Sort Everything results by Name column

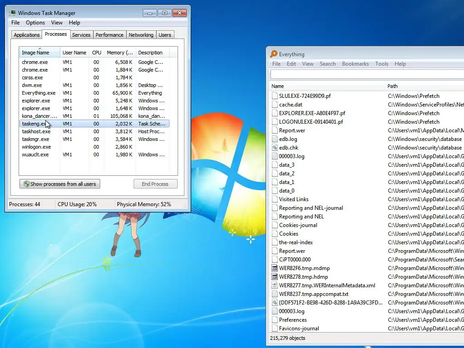click(x=327, y=86)
